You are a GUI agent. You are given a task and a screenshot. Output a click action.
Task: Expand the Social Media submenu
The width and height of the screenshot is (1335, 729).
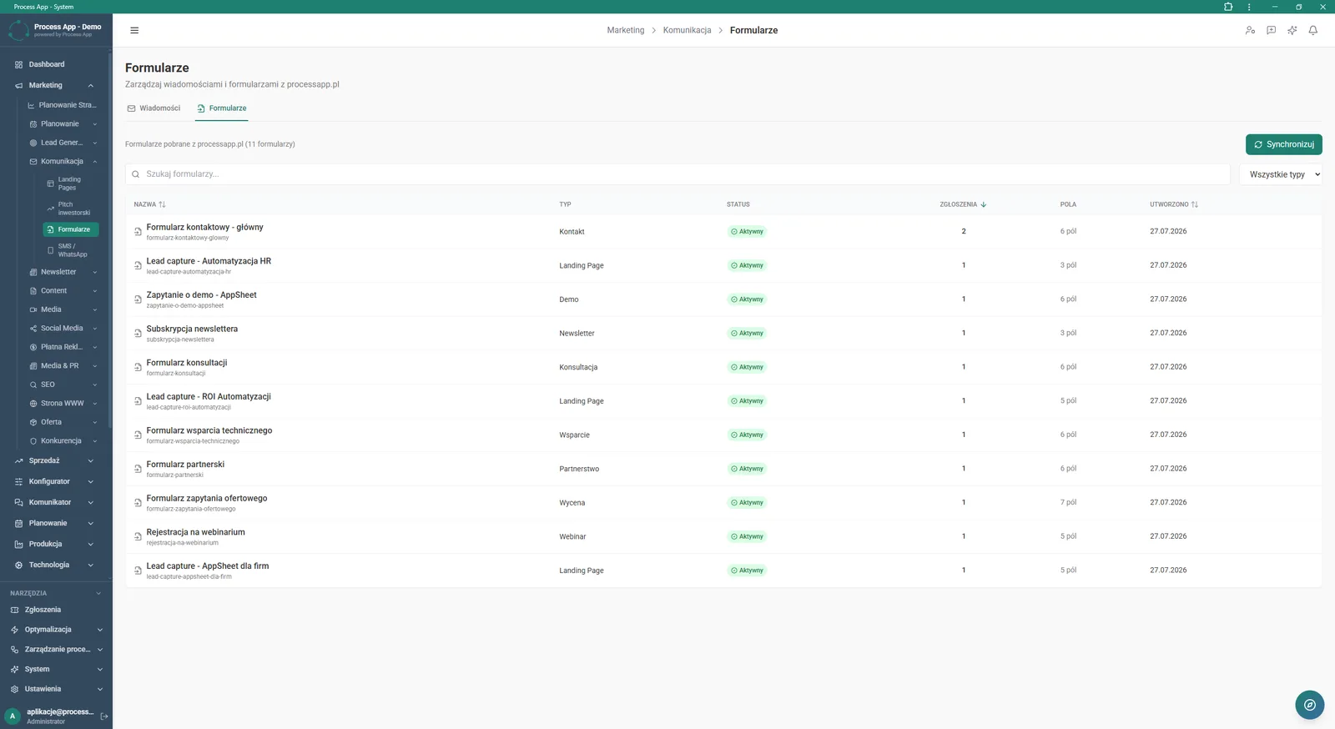(x=95, y=329)
